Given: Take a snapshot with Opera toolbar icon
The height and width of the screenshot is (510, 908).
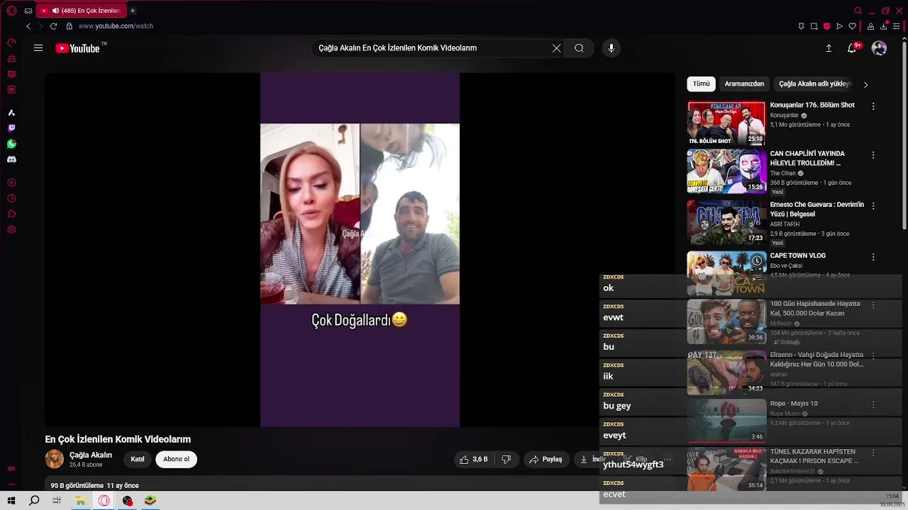Looking at the screenshot, I should (814, 26).
